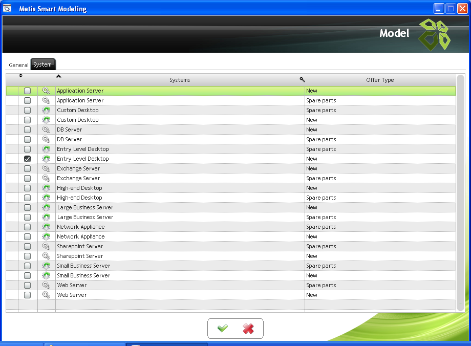Sort by the Offer Type column header
471x346 pixels.
tap(380, 80)
